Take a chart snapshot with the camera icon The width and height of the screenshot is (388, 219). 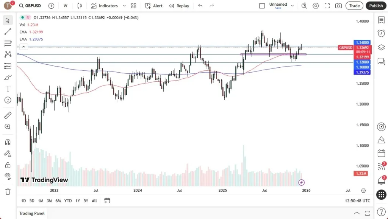pos(338,6)
